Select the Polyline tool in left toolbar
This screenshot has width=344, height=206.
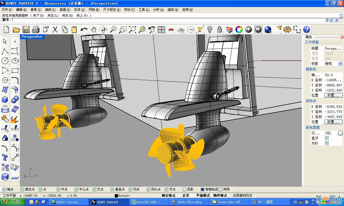point(5,51)
